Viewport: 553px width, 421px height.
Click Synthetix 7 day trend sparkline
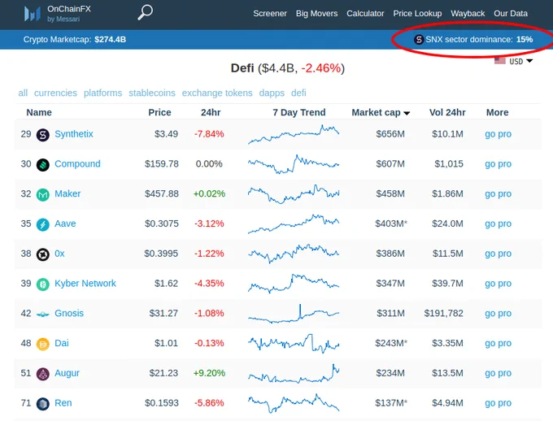[x=294, y=134]
